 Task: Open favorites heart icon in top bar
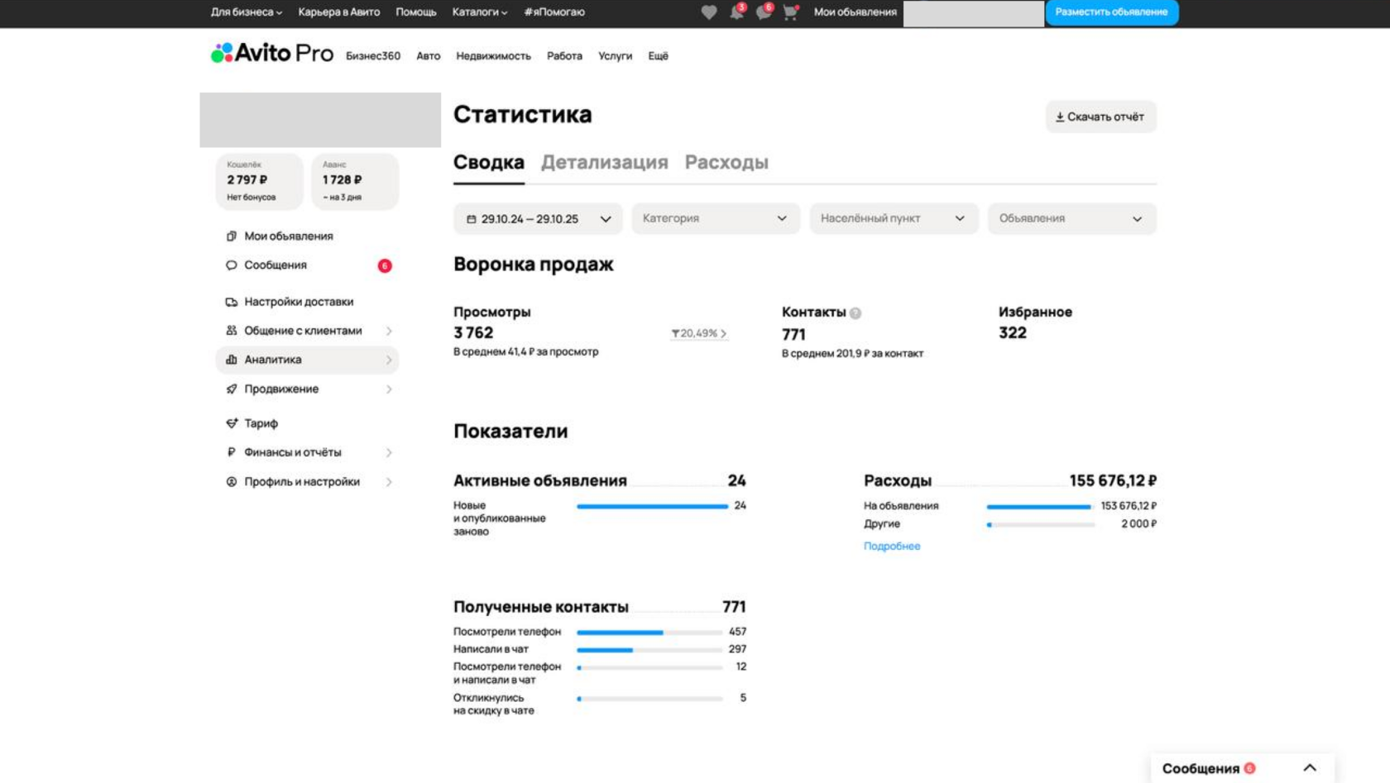point(708,12)
